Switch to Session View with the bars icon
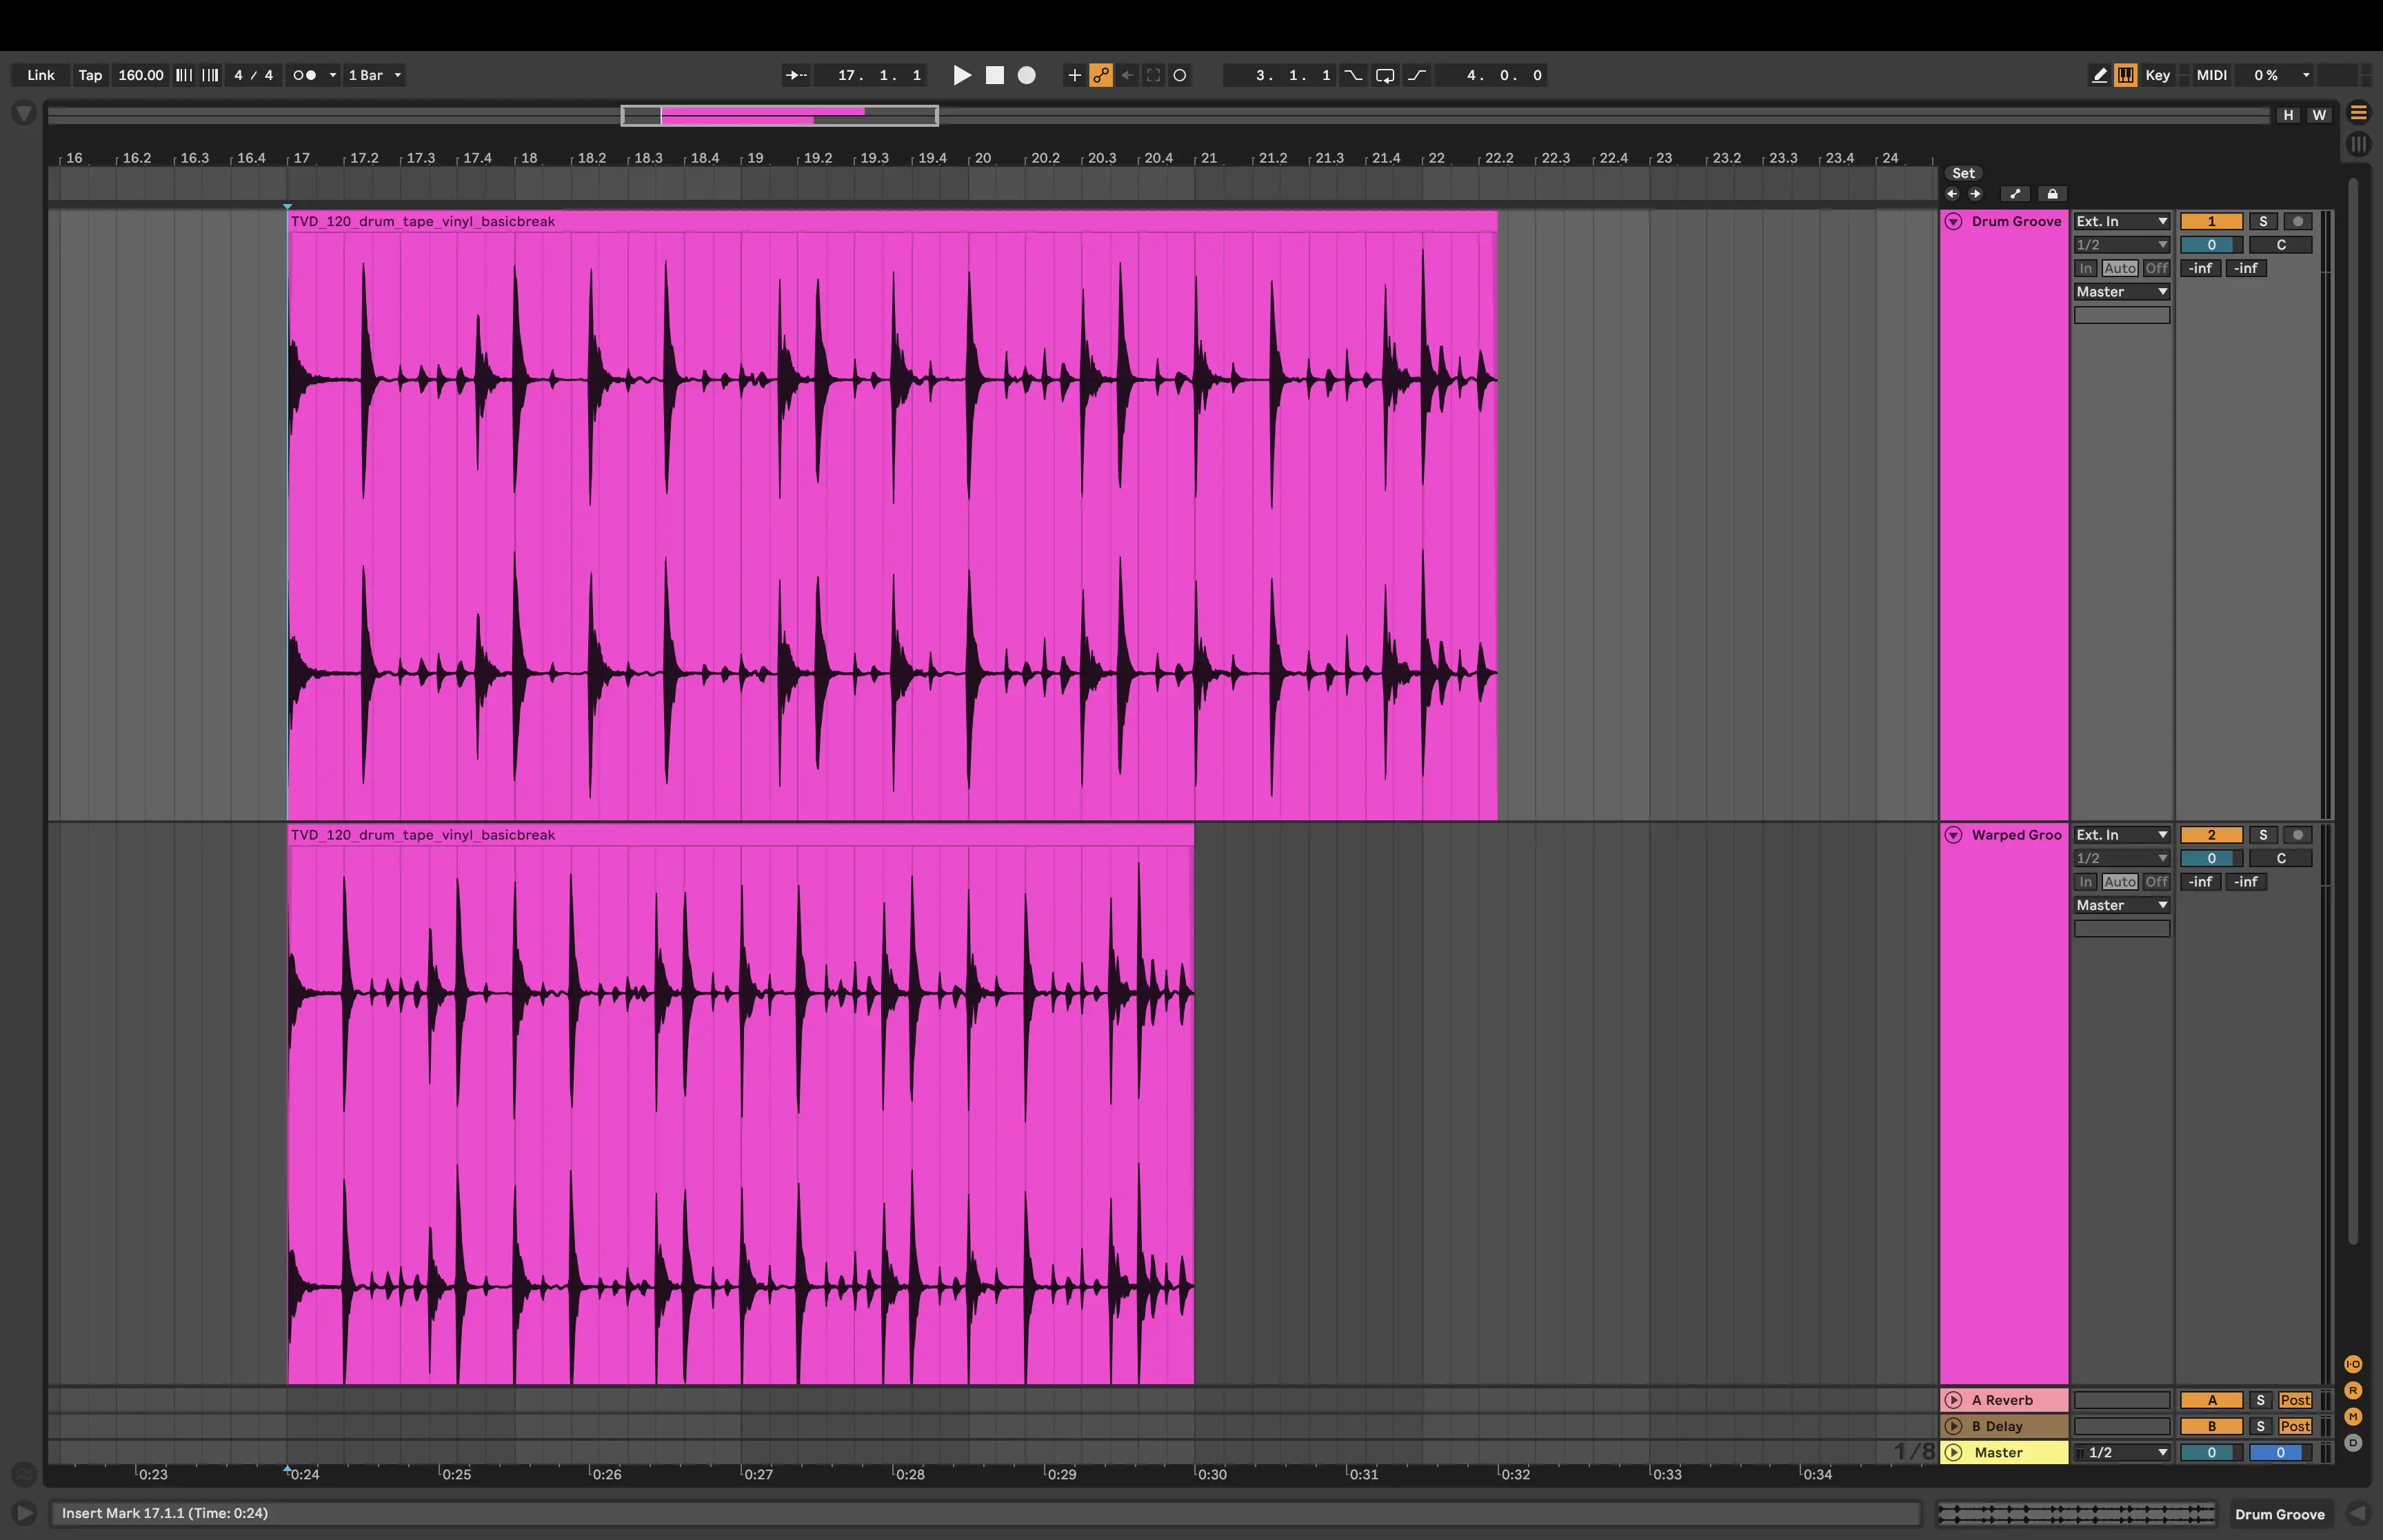The image size is (2383, 1540). coord(2358,144)
